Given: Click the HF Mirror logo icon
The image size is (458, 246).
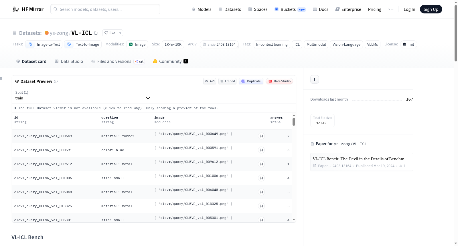Looking at the screenshot, I should (16, 9).
